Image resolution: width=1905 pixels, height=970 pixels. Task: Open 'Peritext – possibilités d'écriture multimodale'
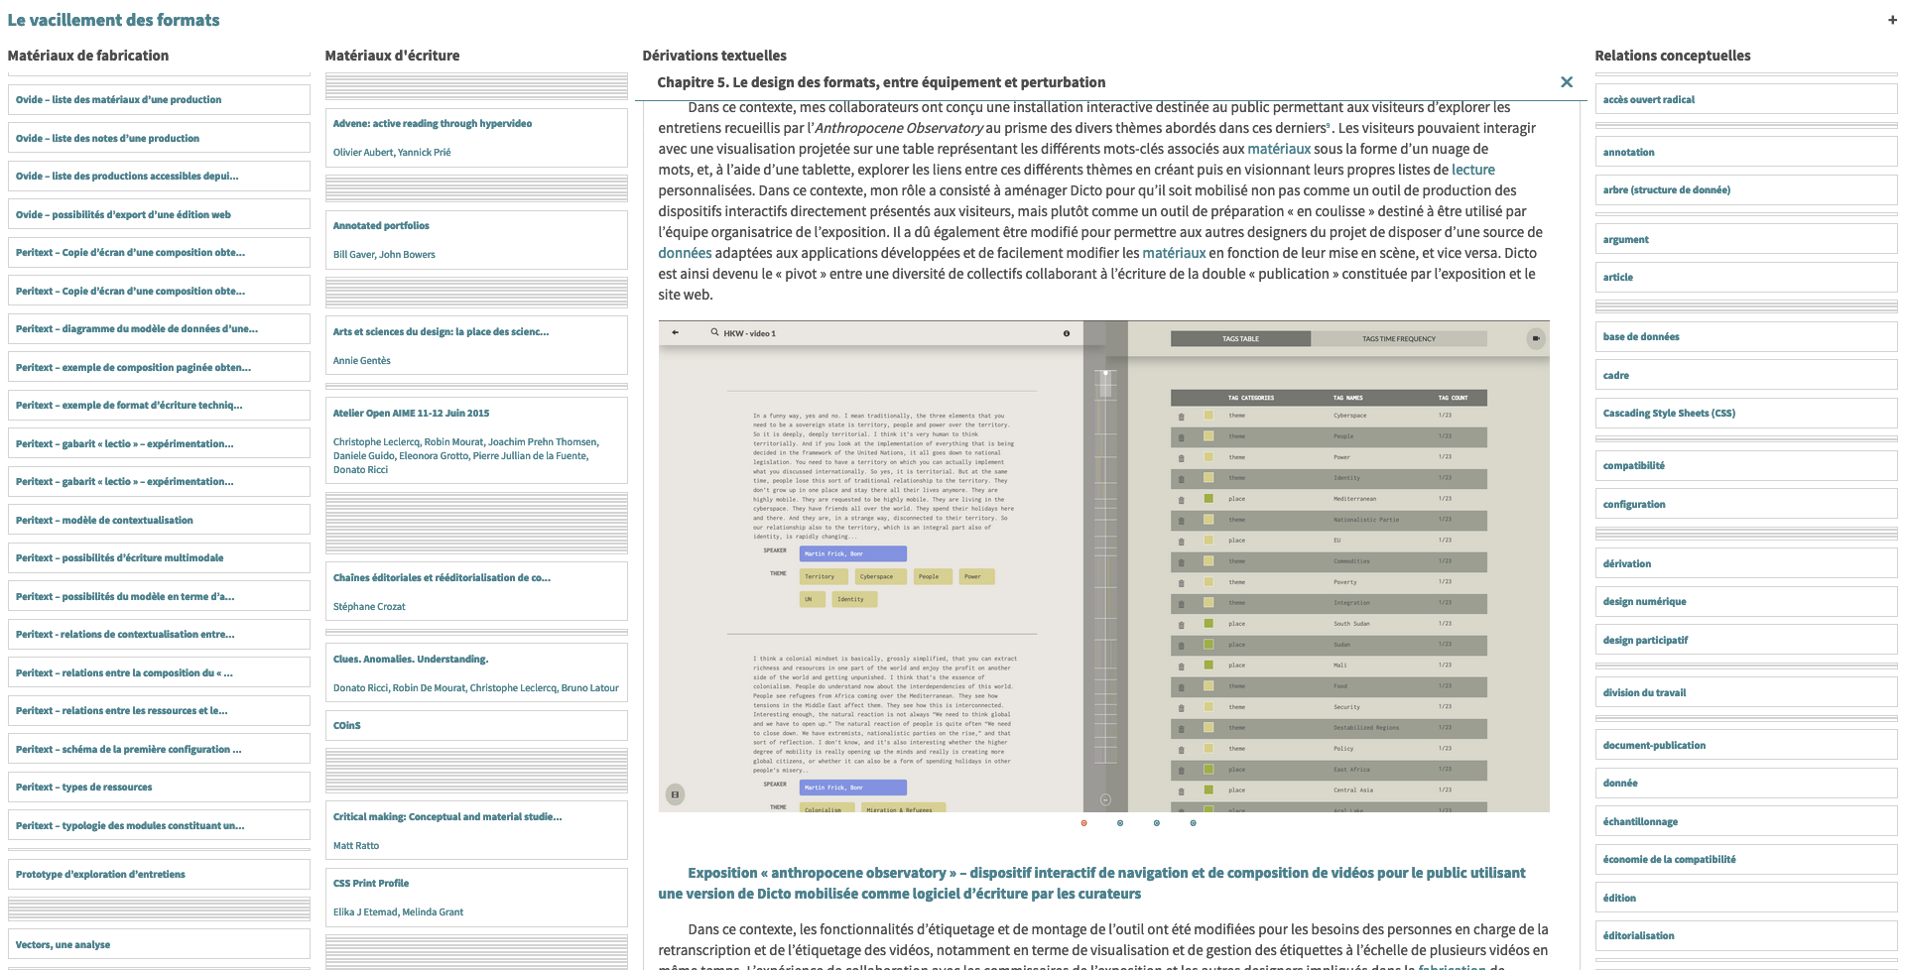tap(159, 557)
